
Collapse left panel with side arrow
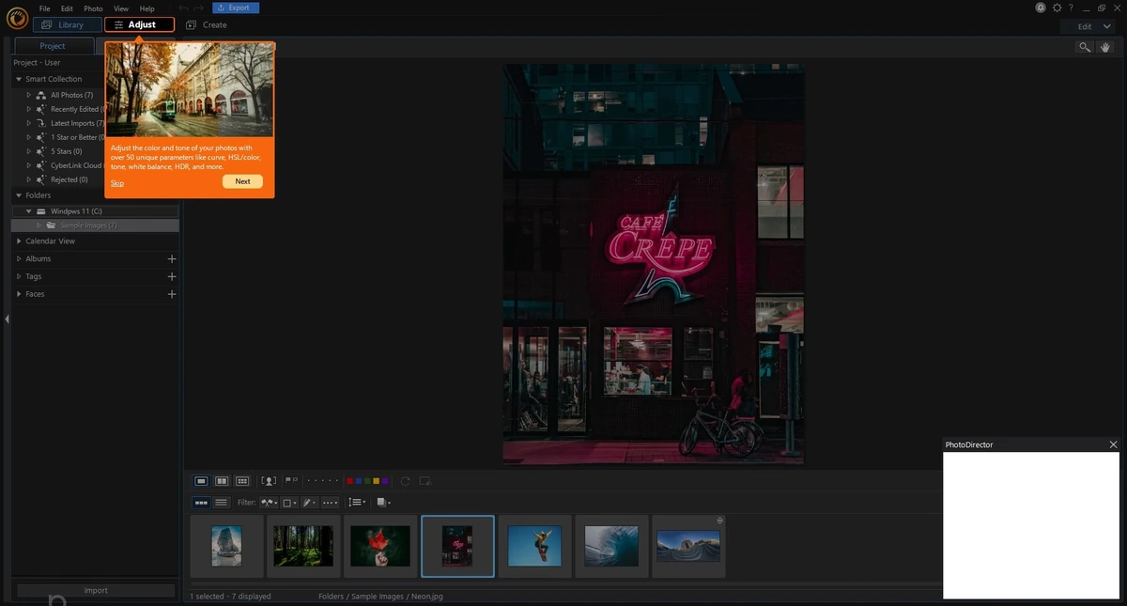[7, 319]
